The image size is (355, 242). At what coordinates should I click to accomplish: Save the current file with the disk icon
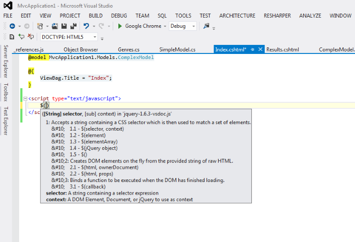[64, 26]
